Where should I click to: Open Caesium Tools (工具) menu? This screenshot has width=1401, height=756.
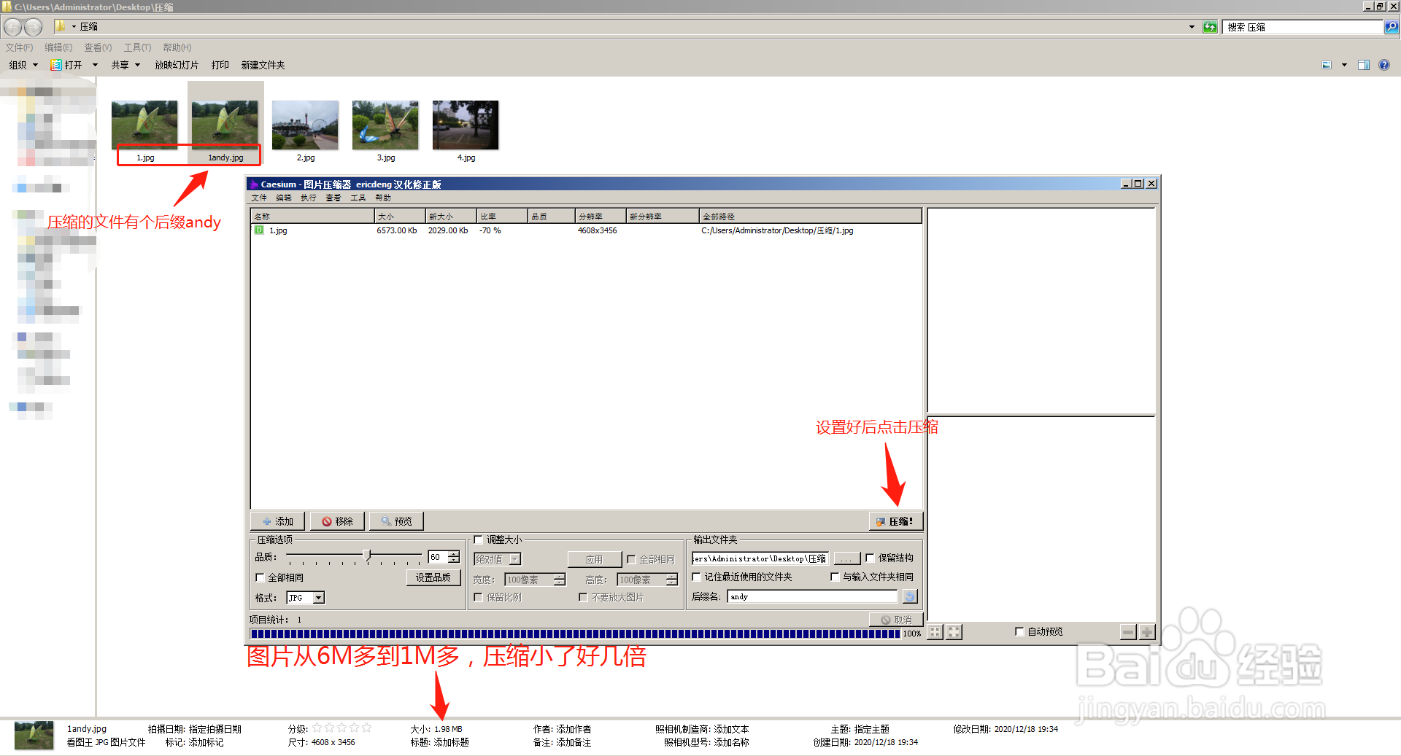pyautogui.click(x=358, y=198)
